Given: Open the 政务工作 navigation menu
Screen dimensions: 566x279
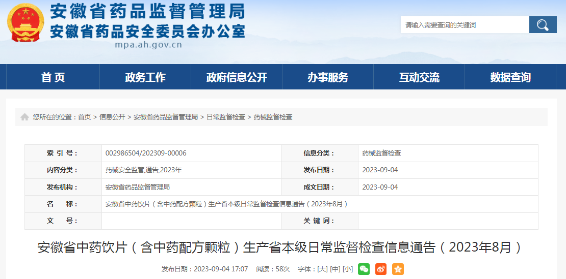Looking at the screenshot, I should coord(145,77).
